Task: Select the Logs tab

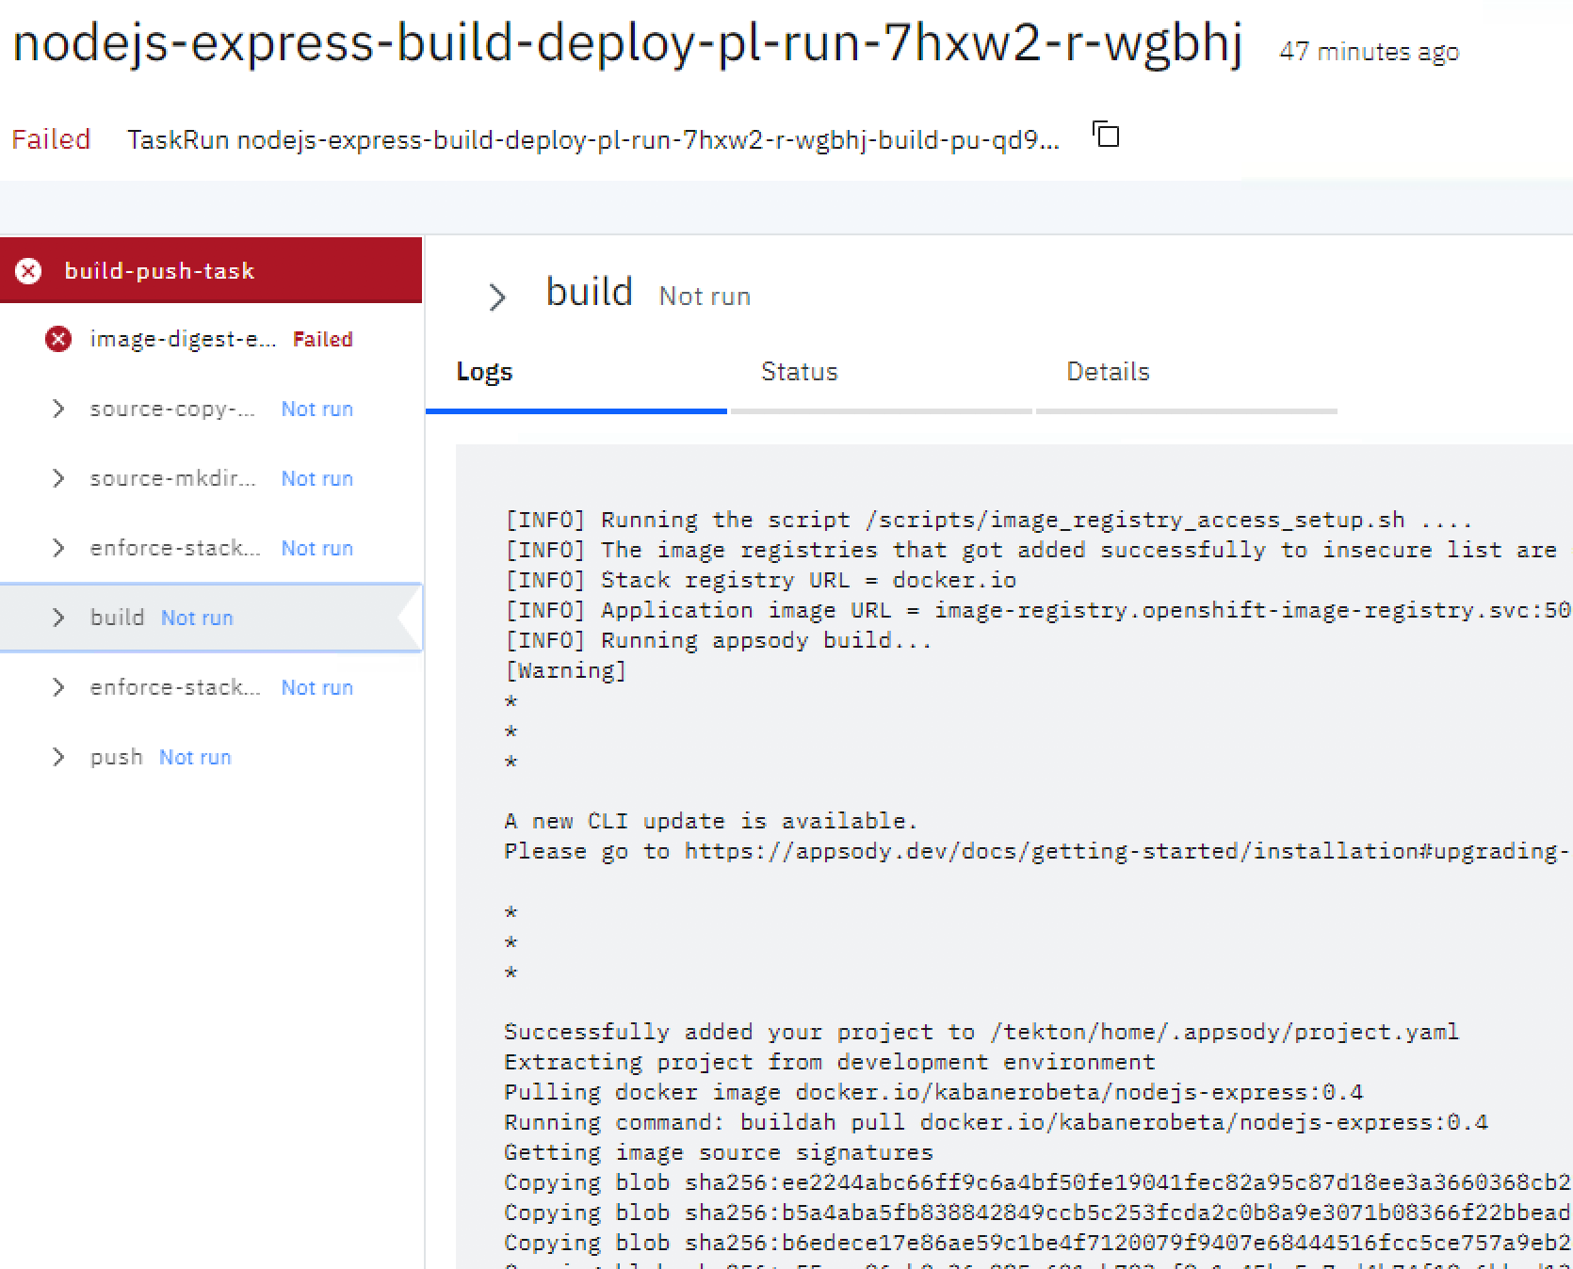Action: tap(483, 371)
